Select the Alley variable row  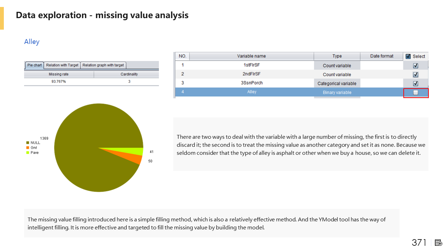click(x=251, y=92)
